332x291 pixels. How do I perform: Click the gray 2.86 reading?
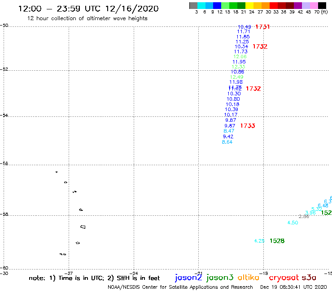(x=304, y=216)
